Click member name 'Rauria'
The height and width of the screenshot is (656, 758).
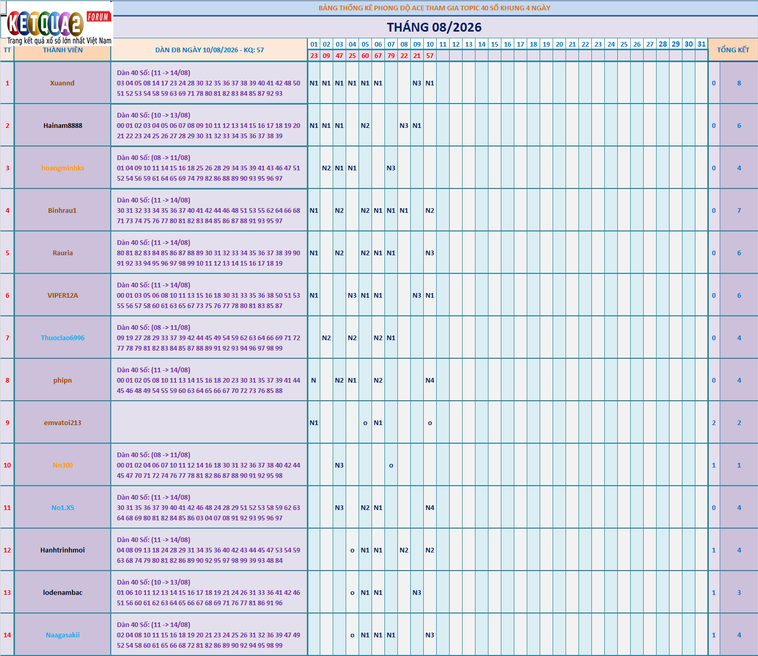pos(63,253)
